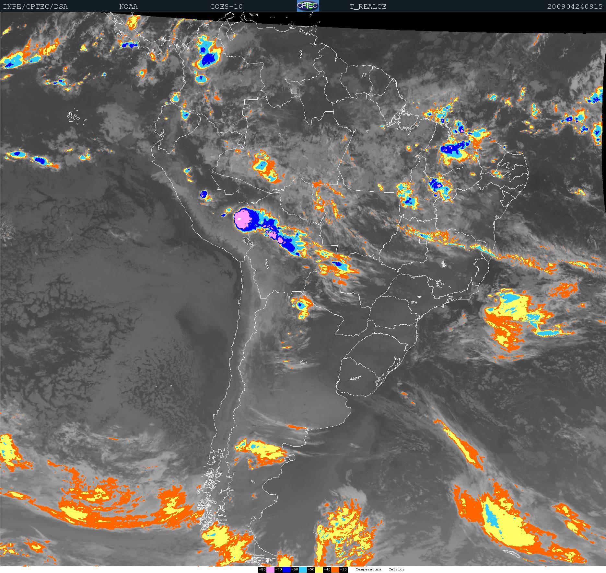Click the pink legend color swatch
The image size is (606, 573).
click(x=270, y=570)
